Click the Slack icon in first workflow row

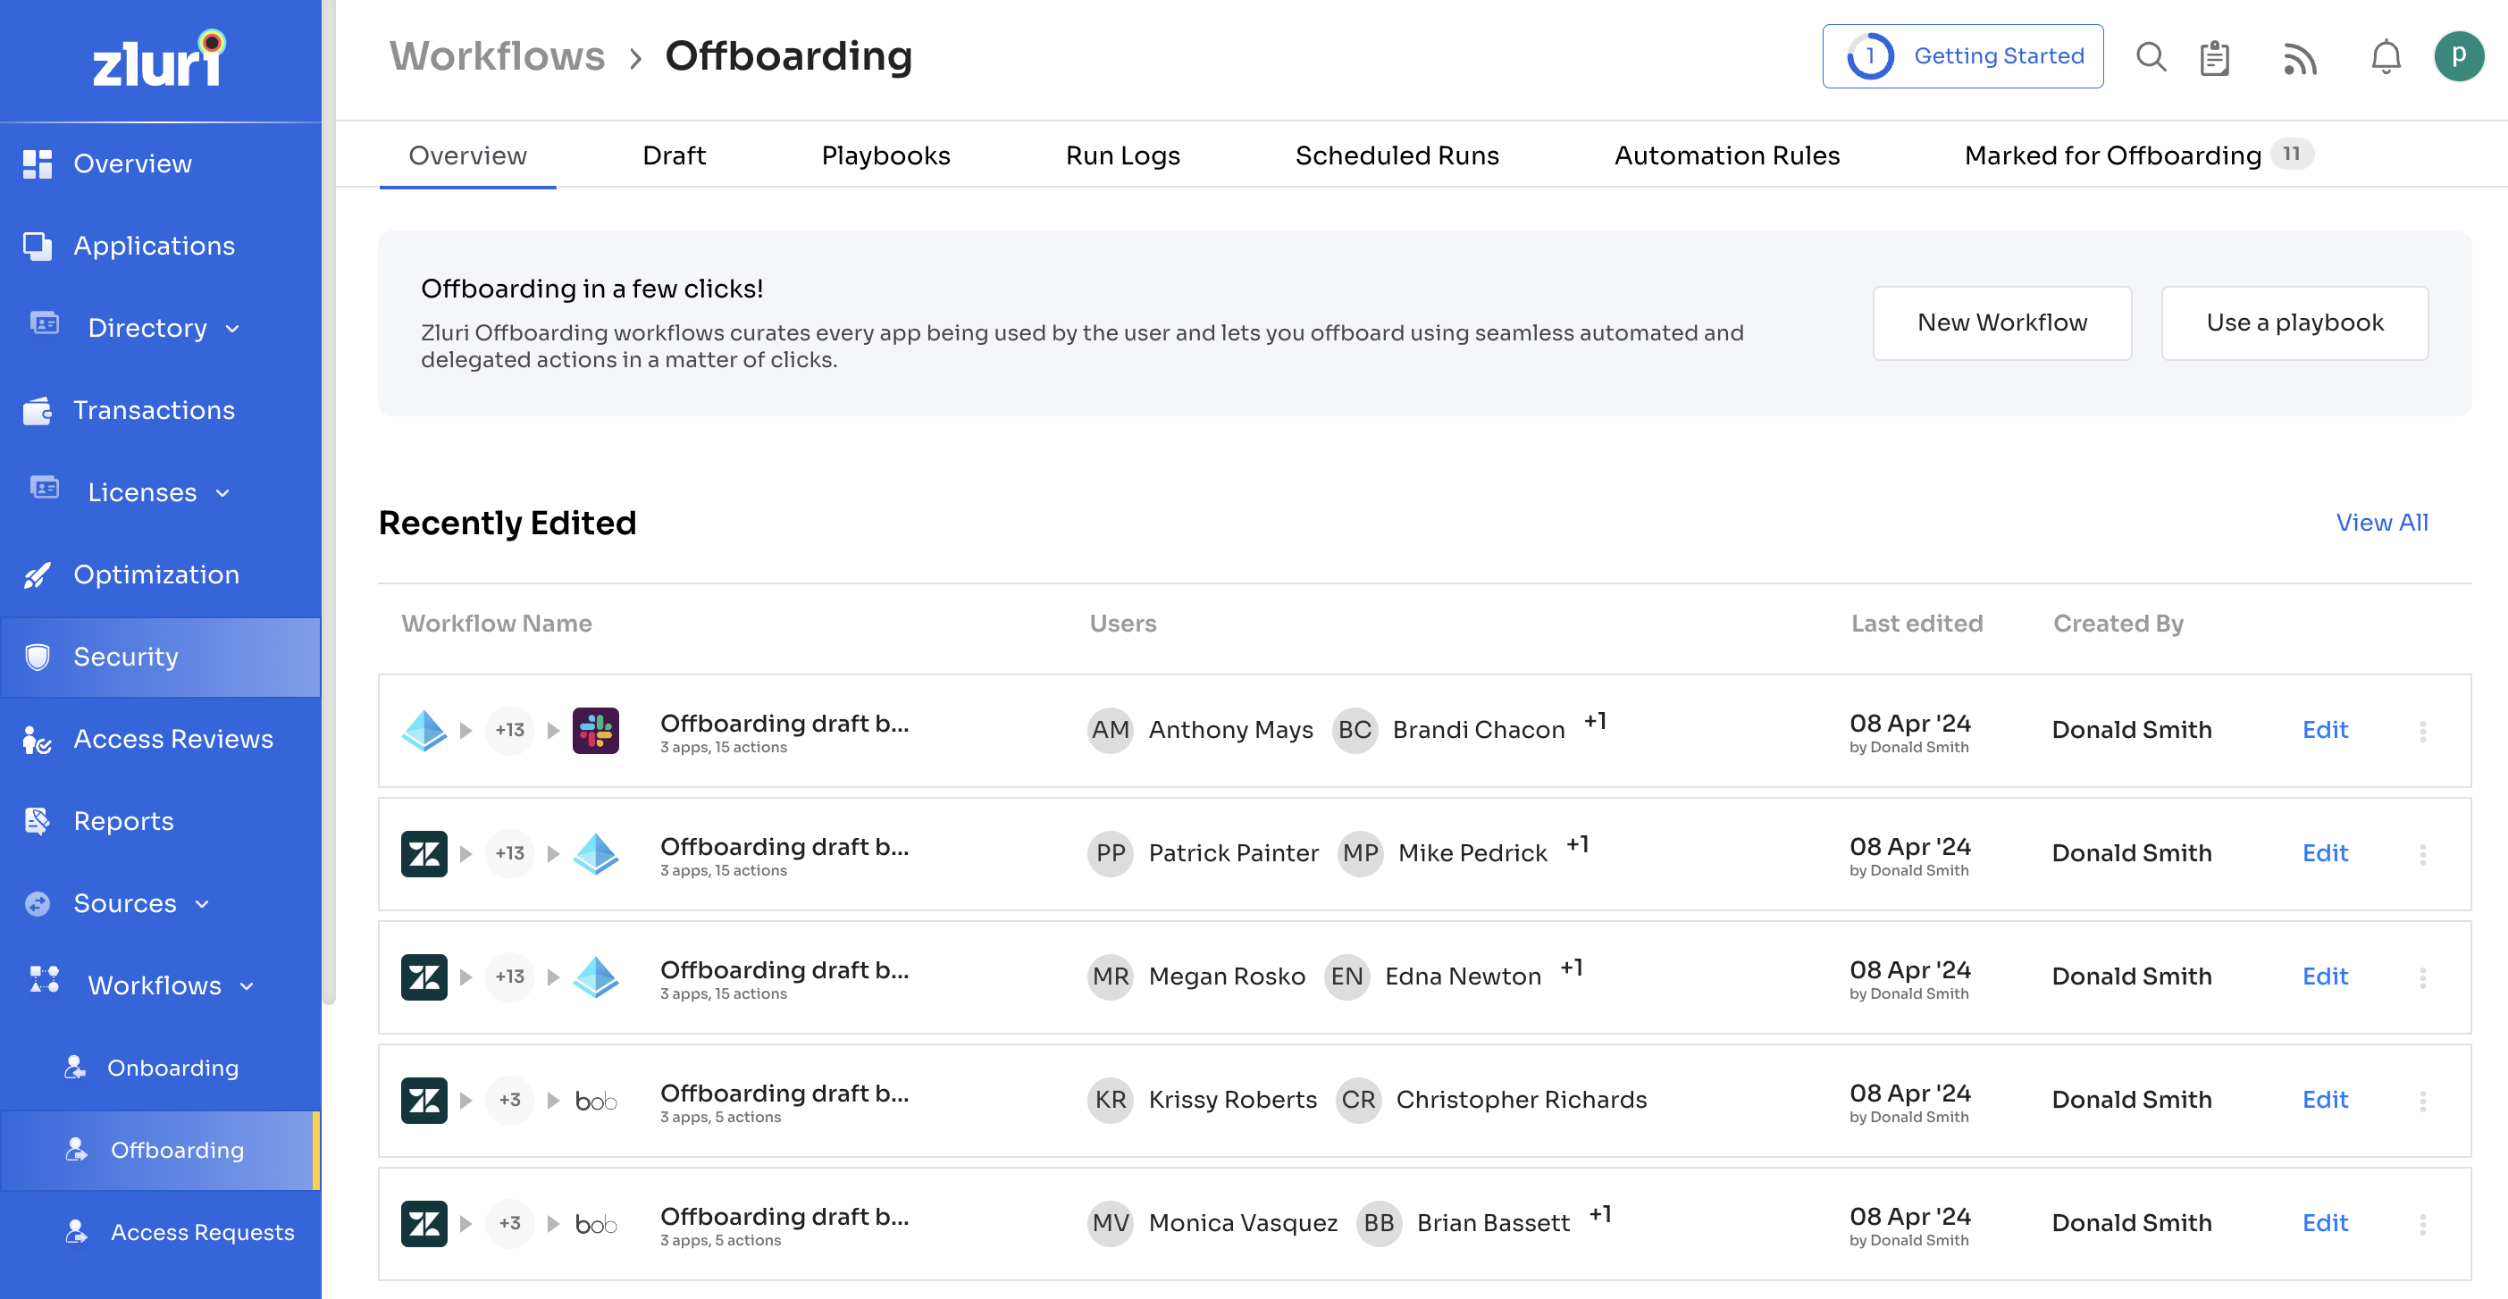click(x=595, y=730)
